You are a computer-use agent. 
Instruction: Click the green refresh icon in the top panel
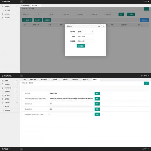point(146,9)
